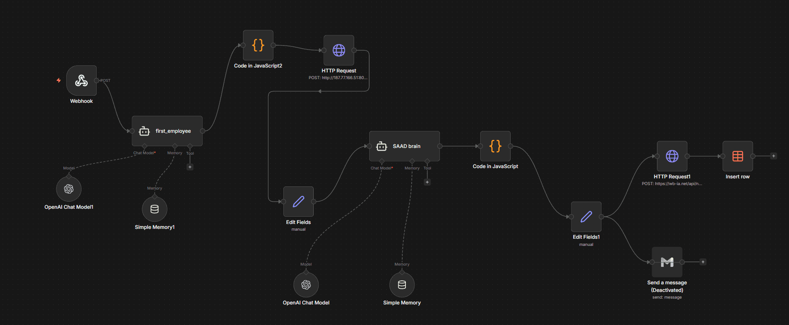Click SAAD brain Memory connector diamond
The height and width of the screenshot is (325, 789).
click(x=412, y=161)
